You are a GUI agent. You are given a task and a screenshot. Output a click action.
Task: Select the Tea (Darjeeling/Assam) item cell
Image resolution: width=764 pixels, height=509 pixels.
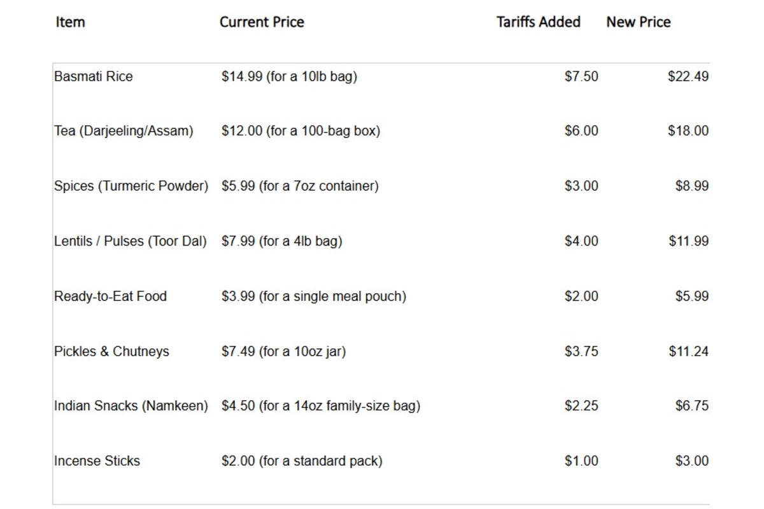(124, 131)
